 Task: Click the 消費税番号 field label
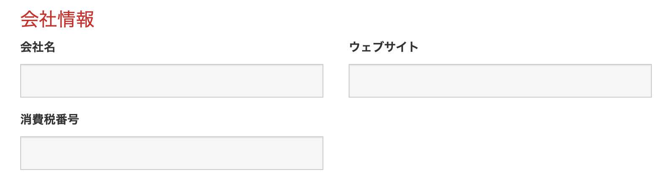[50, 119]
